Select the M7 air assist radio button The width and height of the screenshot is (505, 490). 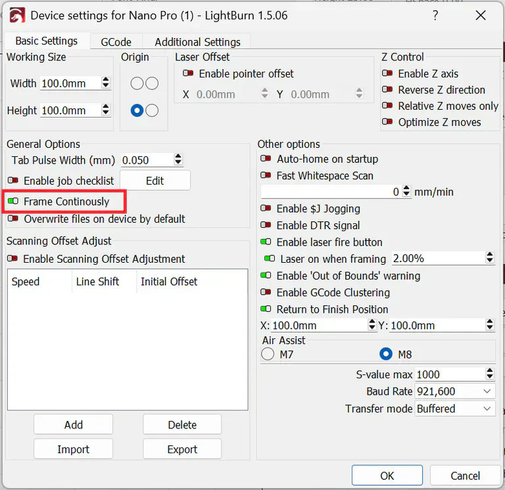point(268,355)
